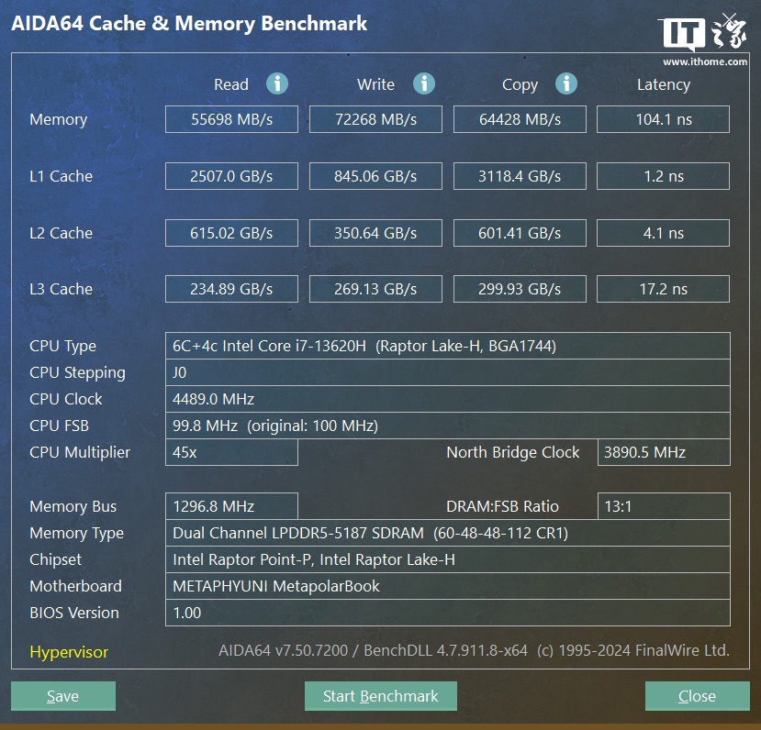The height and width of the screenshot is (730, 761).
Task: Click the Memory row label
Action: [58, 119]
